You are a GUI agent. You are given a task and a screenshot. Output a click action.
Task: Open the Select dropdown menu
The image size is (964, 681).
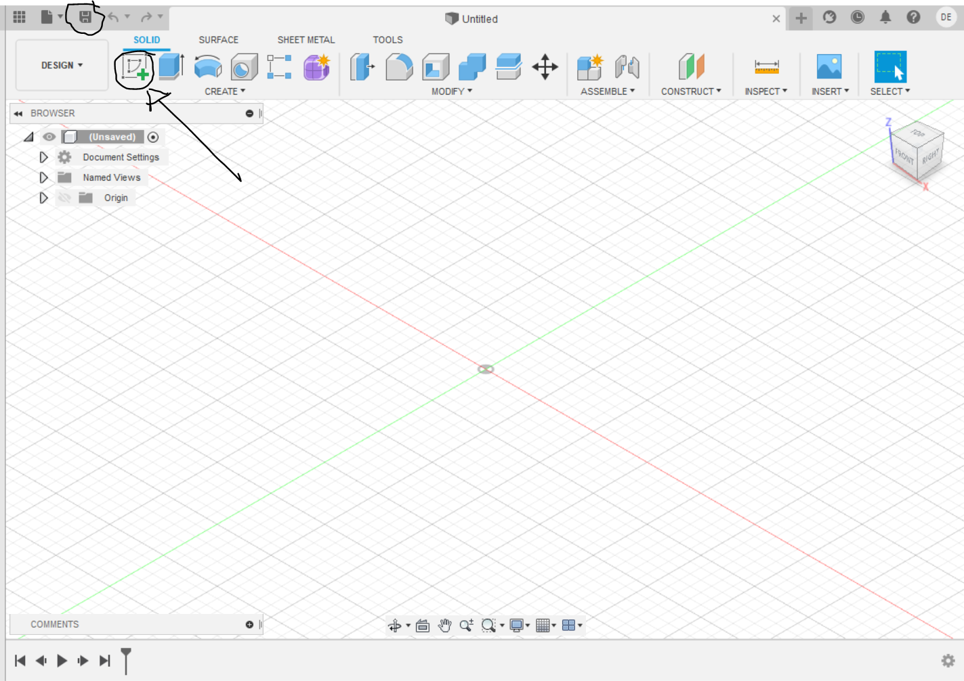click(x=890, y=91)
